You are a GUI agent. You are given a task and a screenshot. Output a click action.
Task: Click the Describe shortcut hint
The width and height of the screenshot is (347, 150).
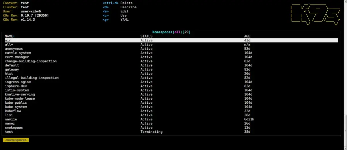click(128, 7)
